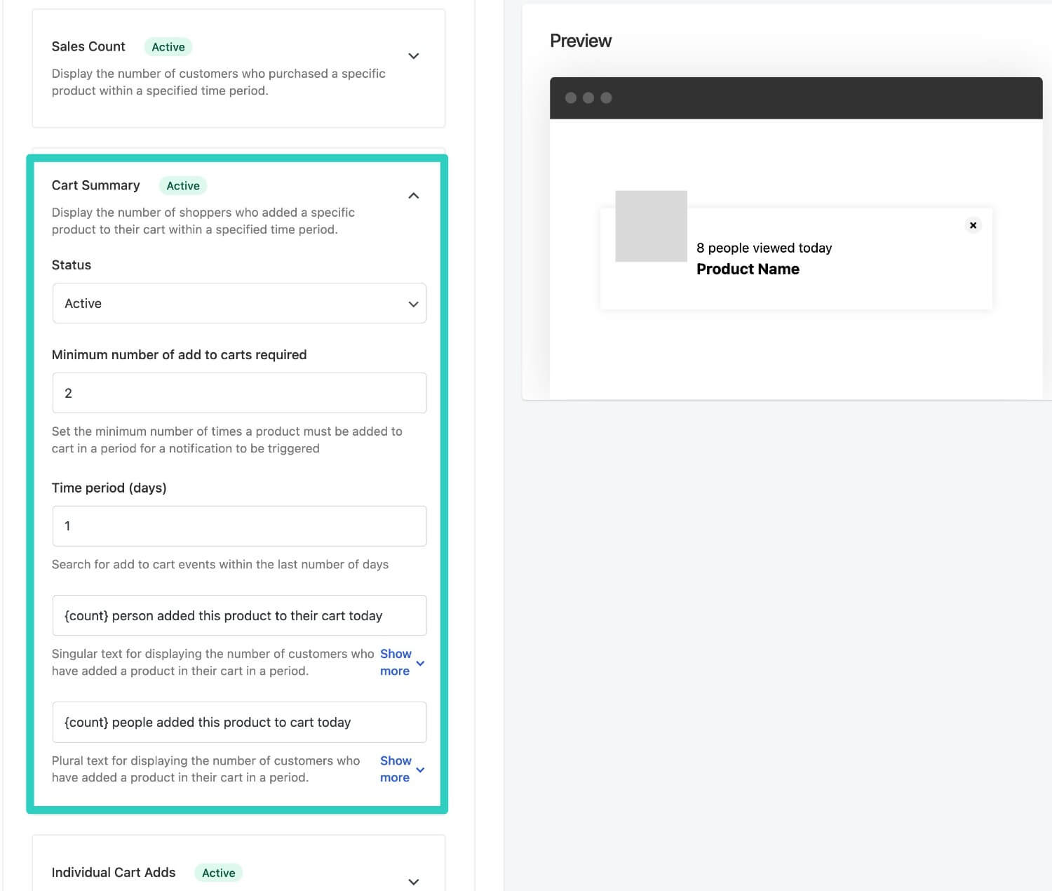The image size is (1052, 891).
Task: Close the preview notification popup
Action: (x=973, y=225)
